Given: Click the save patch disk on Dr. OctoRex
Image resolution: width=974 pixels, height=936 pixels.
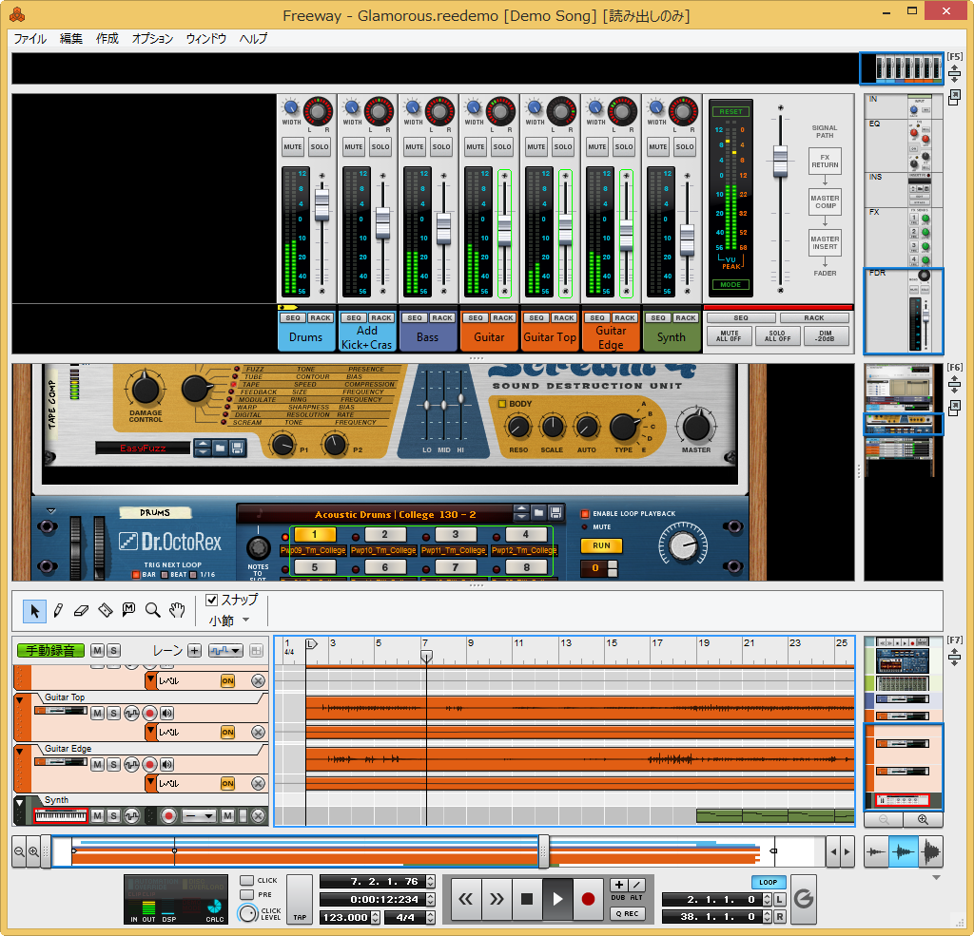Looking at the screenshot, I should click(x=555, y=513).
